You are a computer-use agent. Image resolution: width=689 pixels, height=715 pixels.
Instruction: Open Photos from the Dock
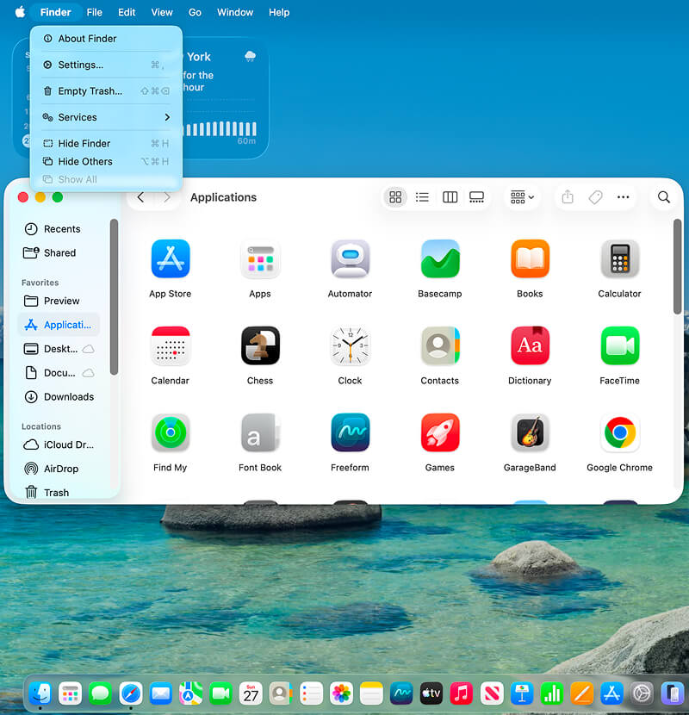coord(341,693)
